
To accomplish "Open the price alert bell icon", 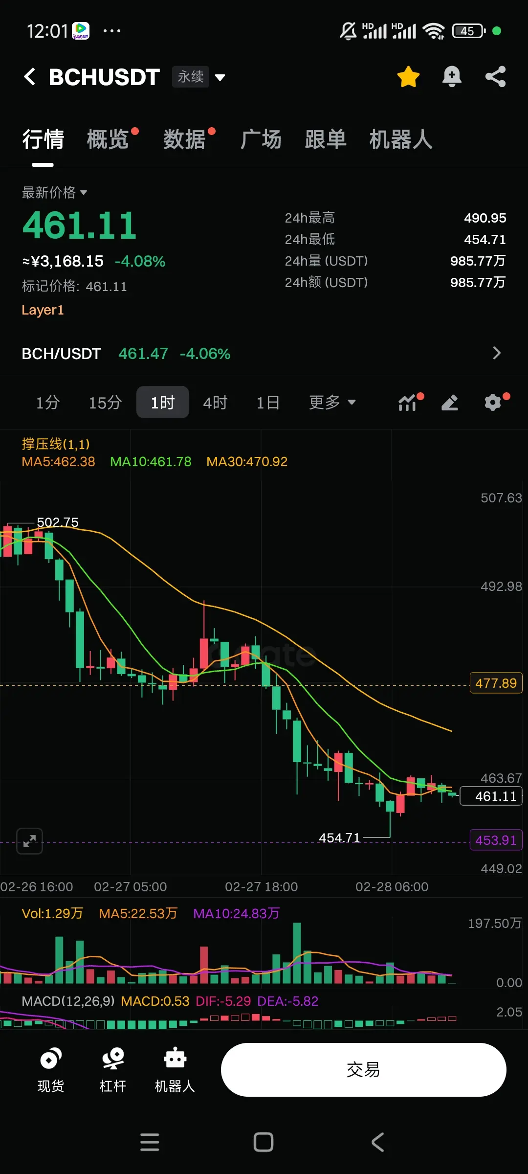I will [x=452, y=77].
